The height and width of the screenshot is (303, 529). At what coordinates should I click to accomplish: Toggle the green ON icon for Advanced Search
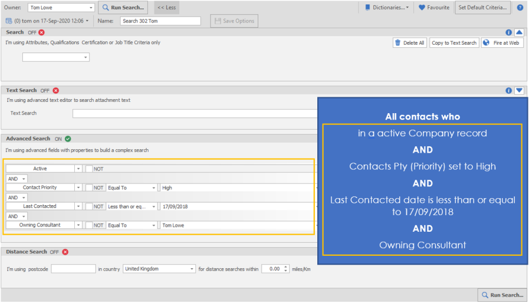tap(68, 139)
